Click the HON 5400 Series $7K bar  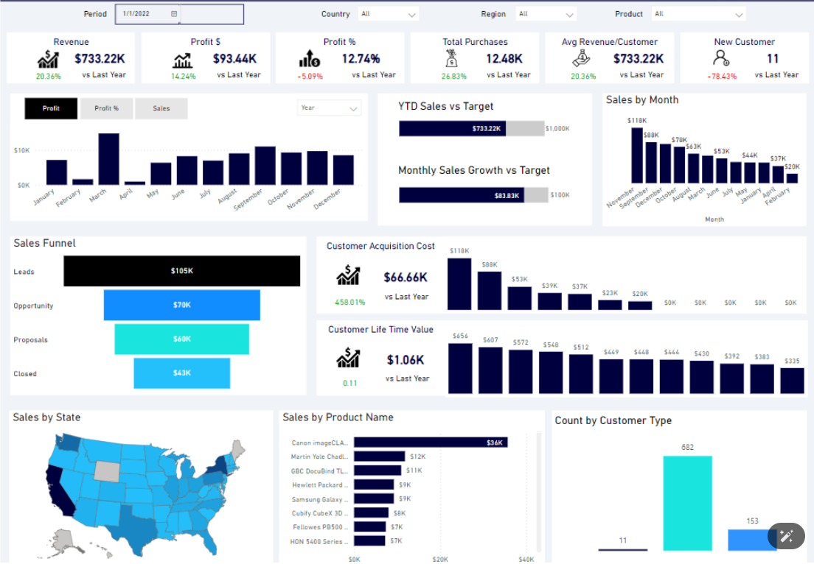[369, 540]
